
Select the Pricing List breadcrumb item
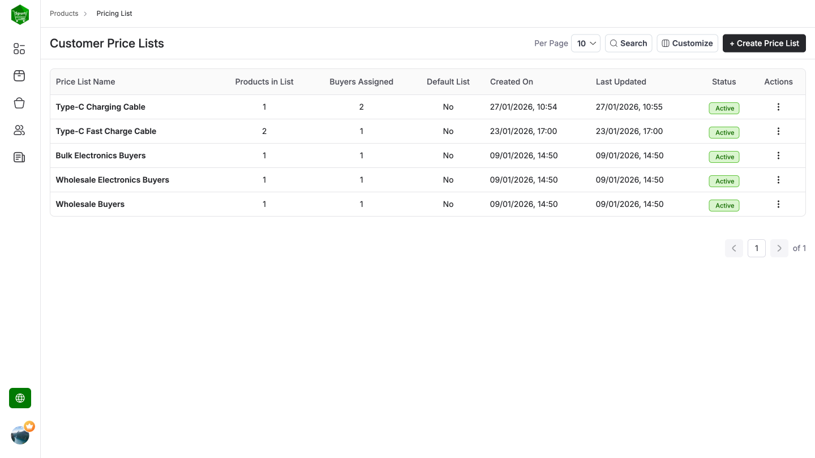[114, 13]
